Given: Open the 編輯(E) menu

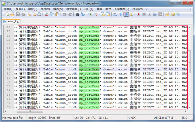Looking at the screenshot, I should [x=20, y=9].
